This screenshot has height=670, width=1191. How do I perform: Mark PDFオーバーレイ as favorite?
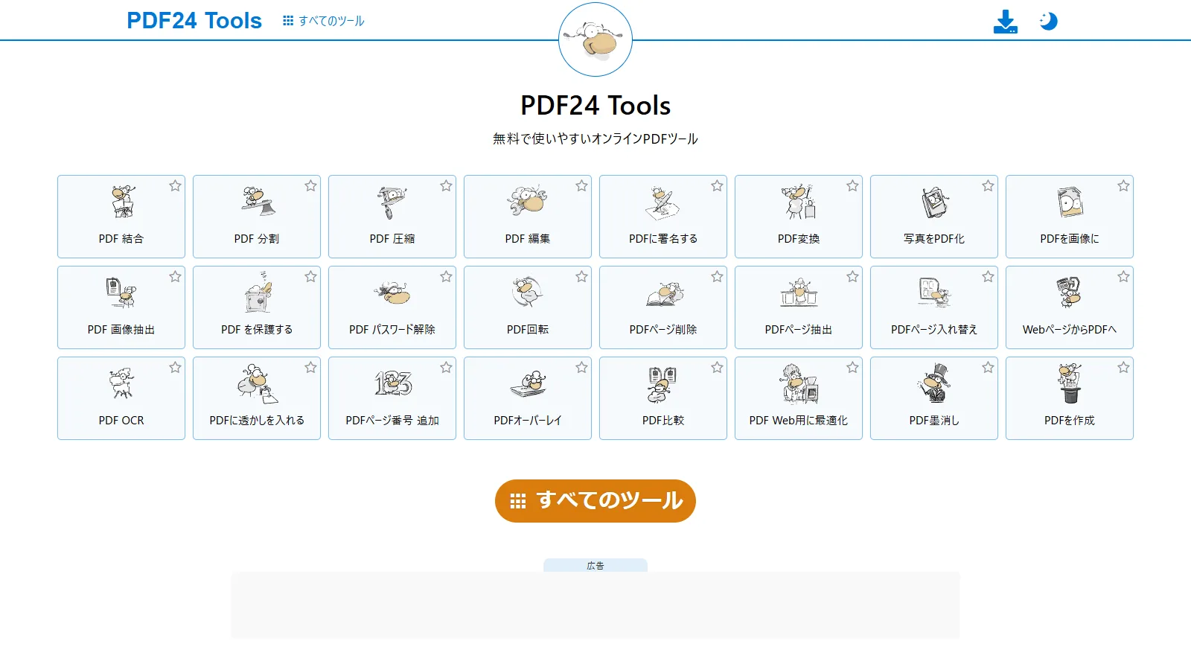[581, 368]
